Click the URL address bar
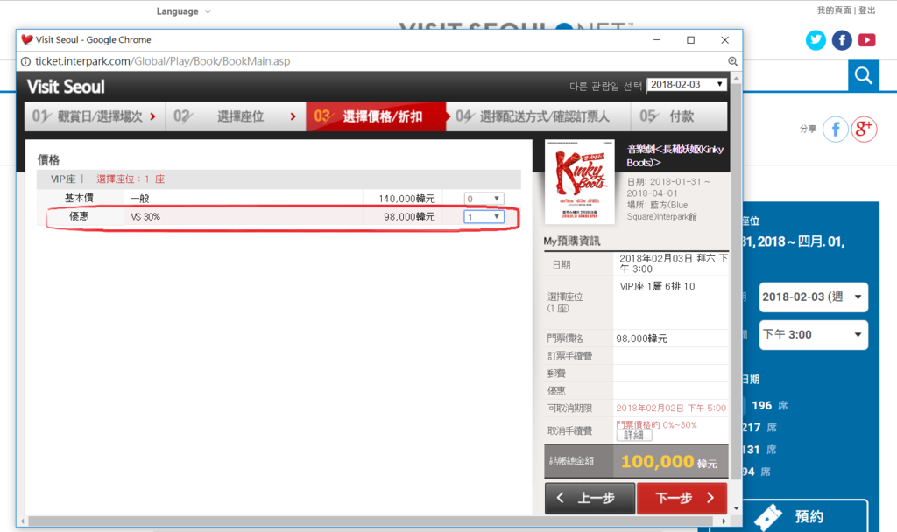897x532 pixels. [378, 61]
